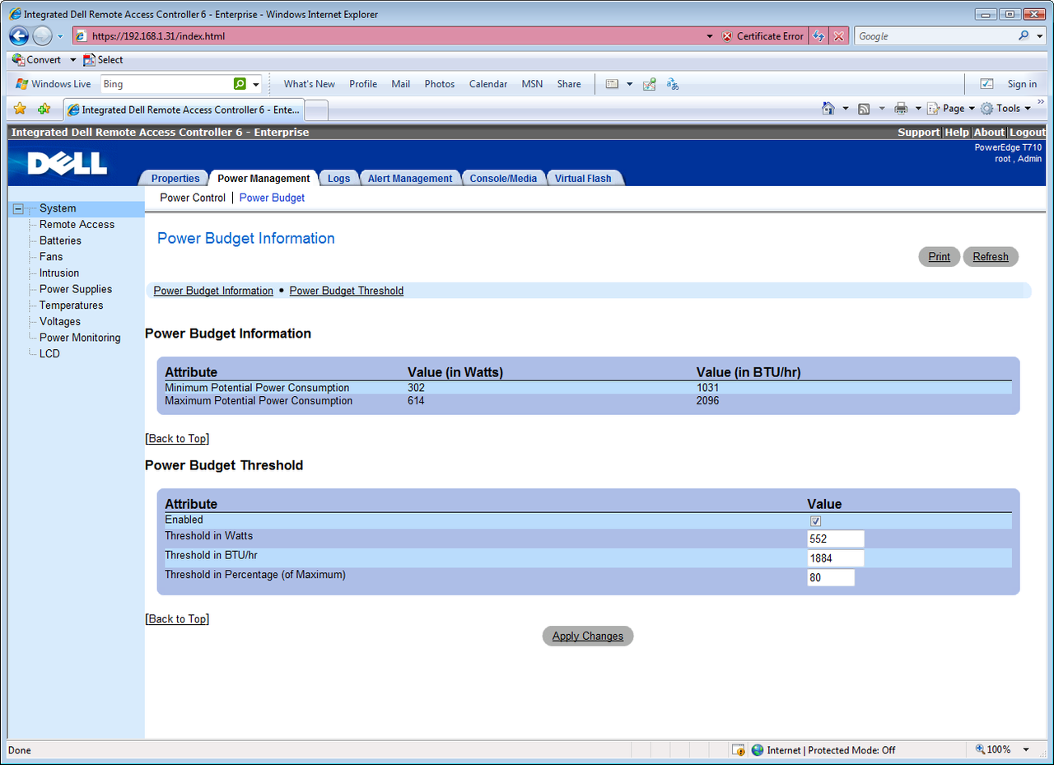Viewport: 1054px width, 765px height.
Task: Click the red Stop loading icon
Action: click(x=838, y=36)
